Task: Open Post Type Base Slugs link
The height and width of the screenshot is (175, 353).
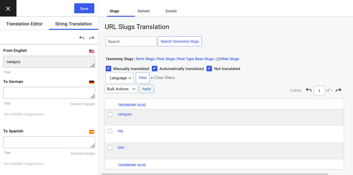Action: click(x=196, y=59)
